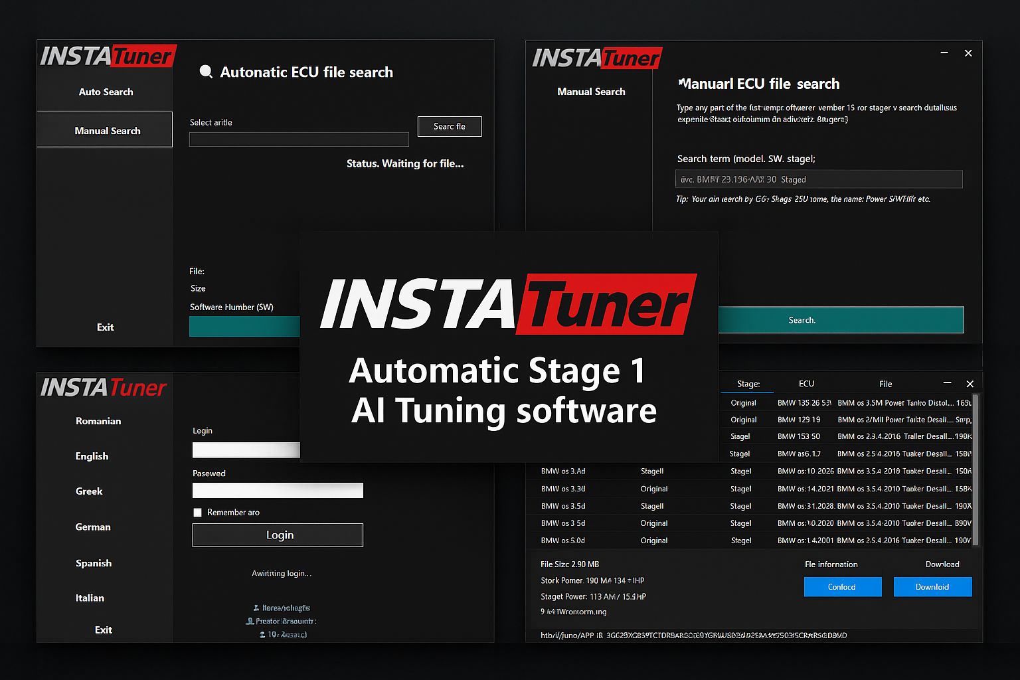Click the Confocd button
The image size is (1020, 680).
pos(843,587)
